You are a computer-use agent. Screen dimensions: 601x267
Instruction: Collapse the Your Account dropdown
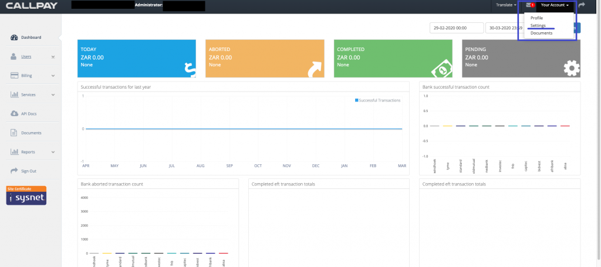(x=555, y=5)
